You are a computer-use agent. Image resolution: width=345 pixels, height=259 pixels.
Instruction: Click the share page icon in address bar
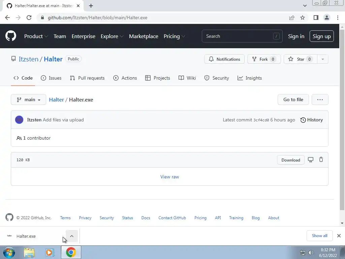pos(292,18)
